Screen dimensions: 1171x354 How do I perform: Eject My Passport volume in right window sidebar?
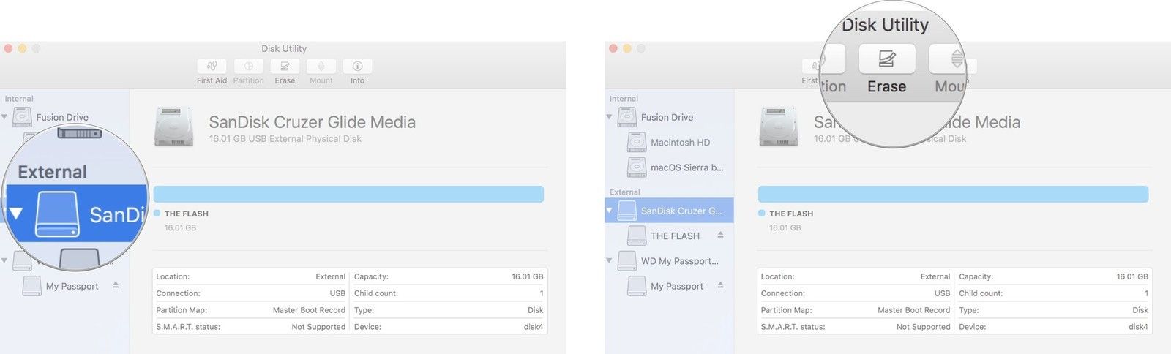click(x=720, y=285)
